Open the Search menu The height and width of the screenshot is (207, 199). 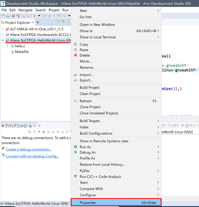41,10
